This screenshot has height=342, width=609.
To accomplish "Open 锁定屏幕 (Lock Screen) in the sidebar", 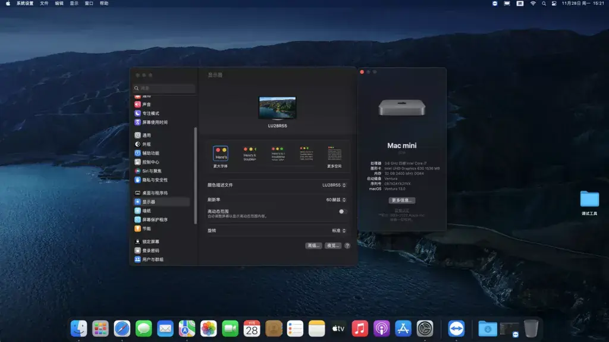I will coord(162,241).
